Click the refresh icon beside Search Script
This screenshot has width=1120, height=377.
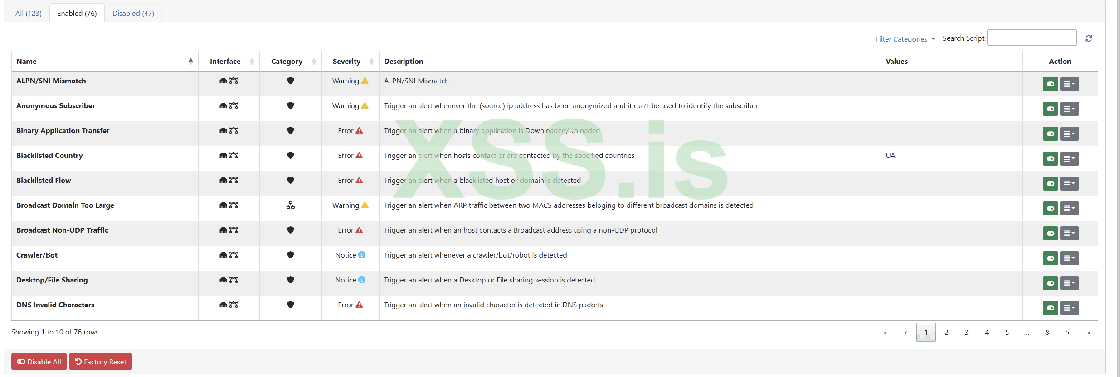click(1088, 39)
